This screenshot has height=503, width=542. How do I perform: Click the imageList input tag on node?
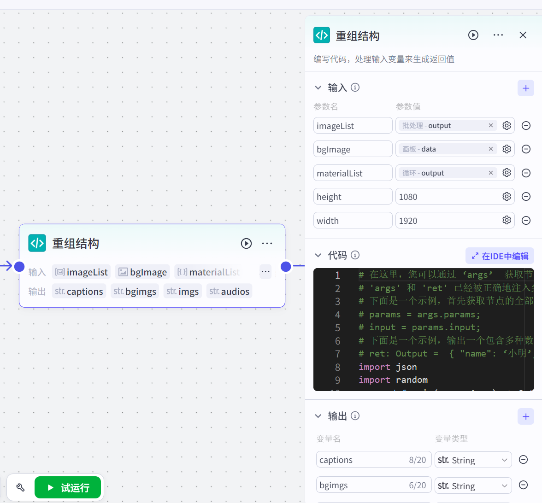81,272
